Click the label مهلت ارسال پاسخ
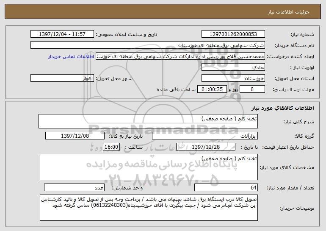Viewport: 326px width, 231px height. point(293,90)
